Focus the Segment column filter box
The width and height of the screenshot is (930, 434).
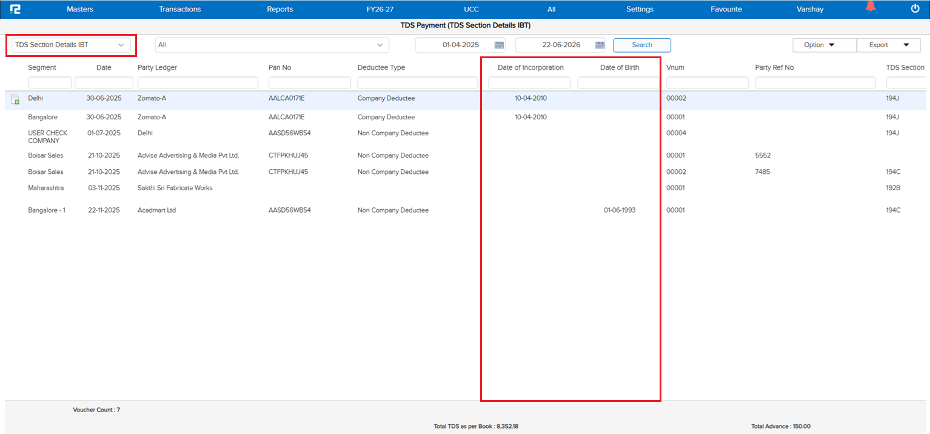pos(50,83)
